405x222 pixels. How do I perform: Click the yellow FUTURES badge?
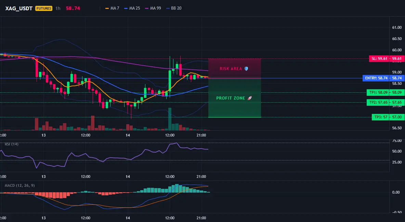click(44, 8)
